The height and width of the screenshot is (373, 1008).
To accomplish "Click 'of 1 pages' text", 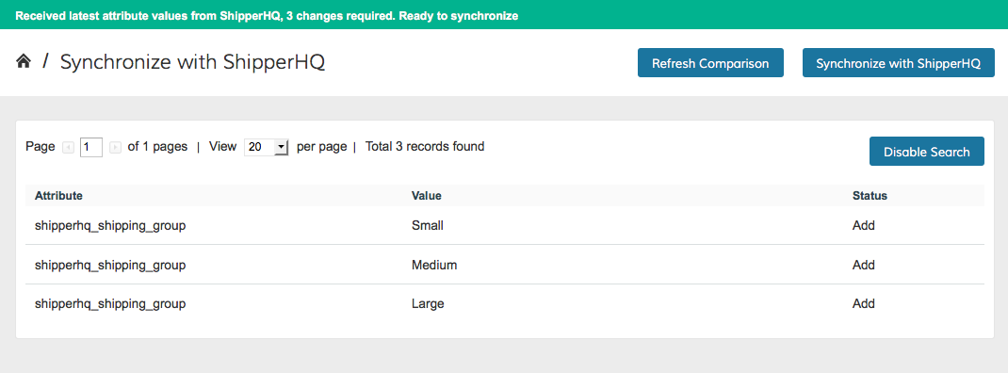I will coord(157,147).
